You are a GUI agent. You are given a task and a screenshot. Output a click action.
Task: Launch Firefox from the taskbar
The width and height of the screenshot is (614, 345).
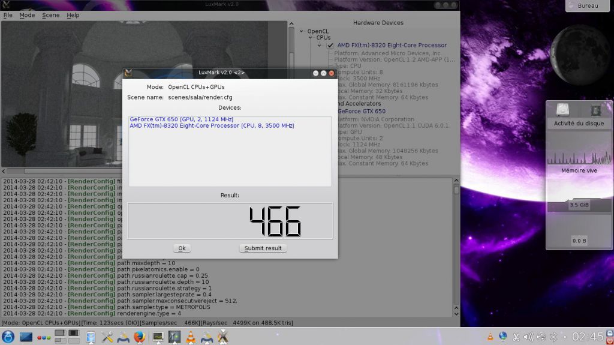pos(139,337)
